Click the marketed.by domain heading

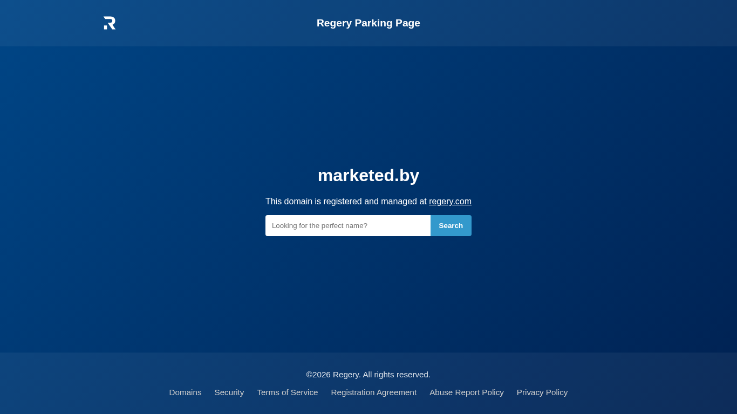(x=368, y=175)
